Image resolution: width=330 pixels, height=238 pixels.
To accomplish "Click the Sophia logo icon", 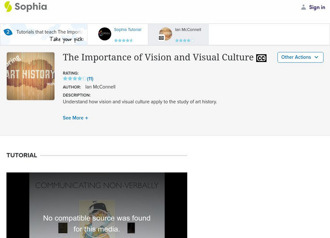I will tap(8, 7).
